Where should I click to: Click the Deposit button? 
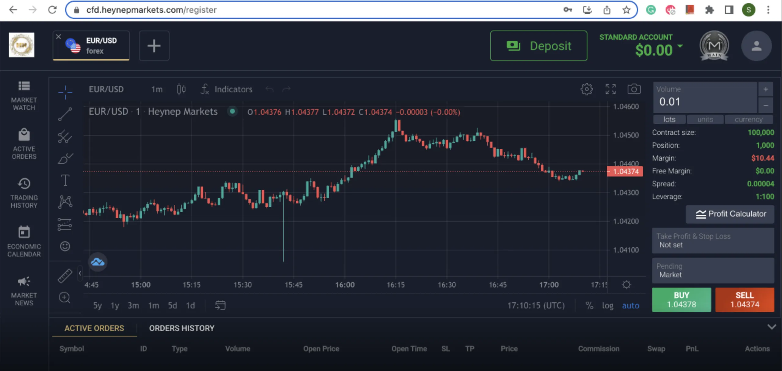(539, 46)
